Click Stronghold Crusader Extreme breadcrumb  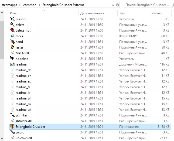tap(63, 5)
